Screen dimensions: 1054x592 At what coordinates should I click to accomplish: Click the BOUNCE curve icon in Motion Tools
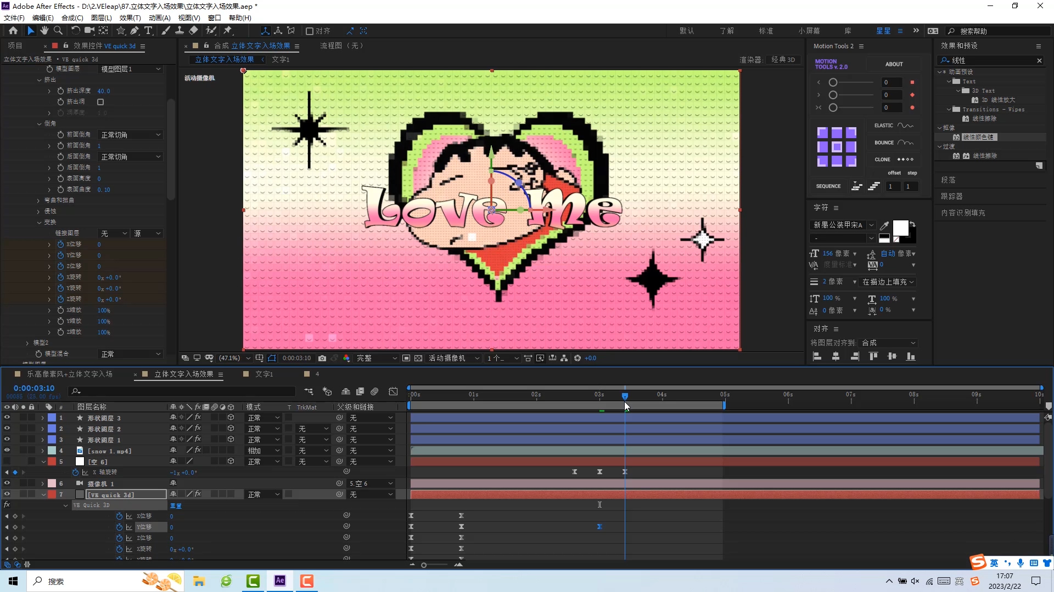pyautogui.click(x=905, y=143)
